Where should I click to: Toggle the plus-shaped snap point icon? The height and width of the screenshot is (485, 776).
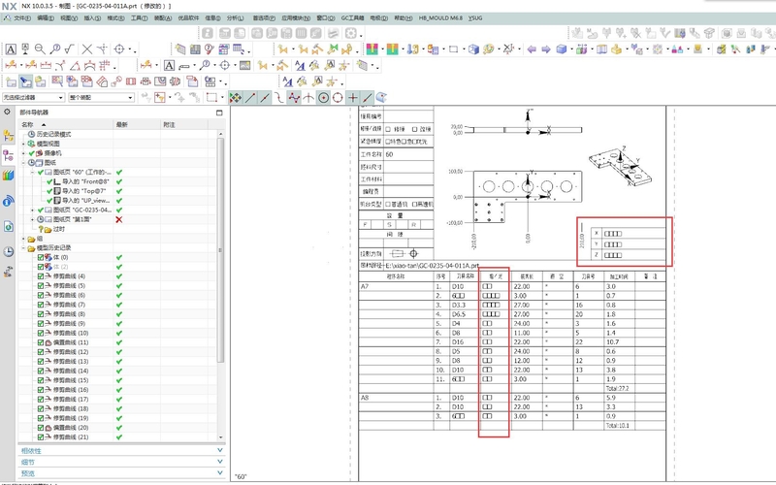pos(352,98)
